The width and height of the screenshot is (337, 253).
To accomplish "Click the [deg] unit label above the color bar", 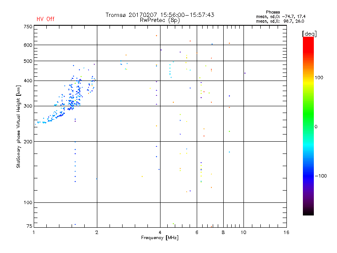I will (x=309, y=34).
